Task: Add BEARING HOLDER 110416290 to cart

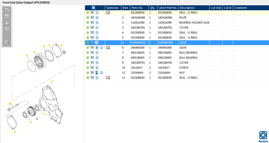Action: coord(92,23)
